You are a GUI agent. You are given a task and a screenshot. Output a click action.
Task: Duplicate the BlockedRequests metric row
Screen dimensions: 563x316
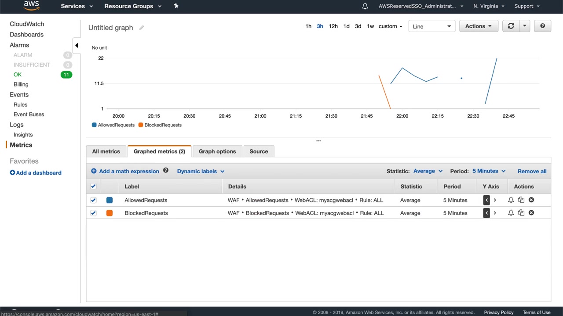(521, 213)
